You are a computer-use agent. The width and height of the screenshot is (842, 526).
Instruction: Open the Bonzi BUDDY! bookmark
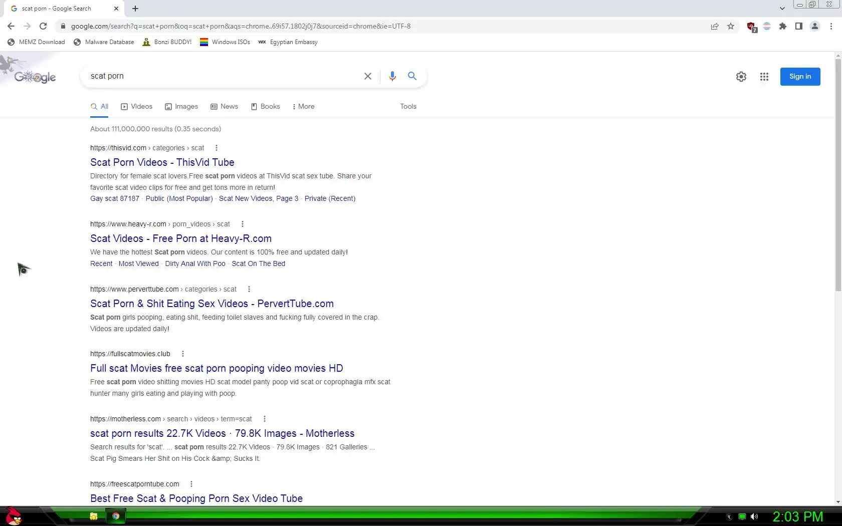click(x=167, y=42)
